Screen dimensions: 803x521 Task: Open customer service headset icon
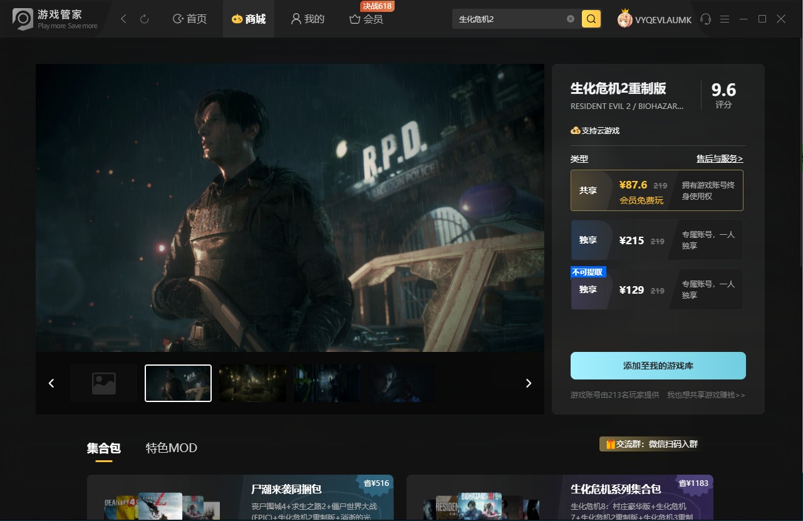click(x=706, y=19)
